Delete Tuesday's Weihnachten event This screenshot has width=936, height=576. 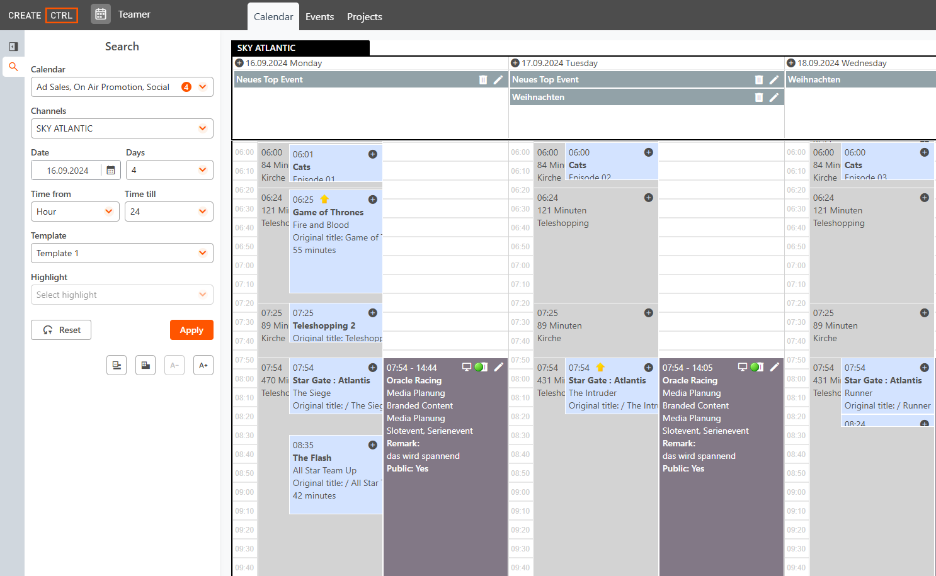point(759,98)
